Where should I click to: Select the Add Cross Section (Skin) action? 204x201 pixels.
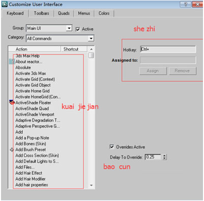[37, 156]
